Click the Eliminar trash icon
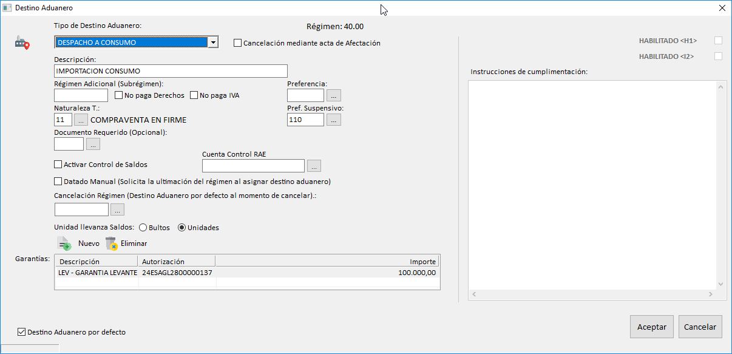 pyautogui.click(x=111, y=243)
